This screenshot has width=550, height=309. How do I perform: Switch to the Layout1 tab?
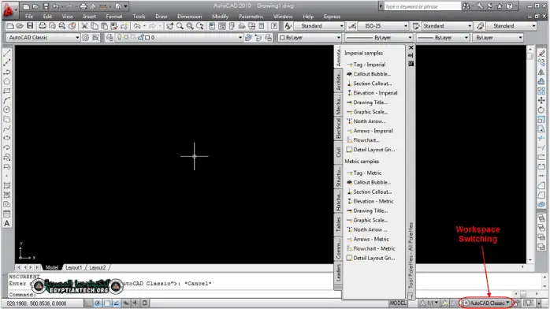[73, 267]
